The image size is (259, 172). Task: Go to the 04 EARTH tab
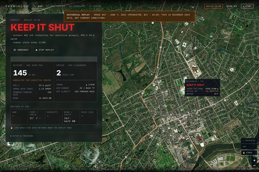[95, 6]
